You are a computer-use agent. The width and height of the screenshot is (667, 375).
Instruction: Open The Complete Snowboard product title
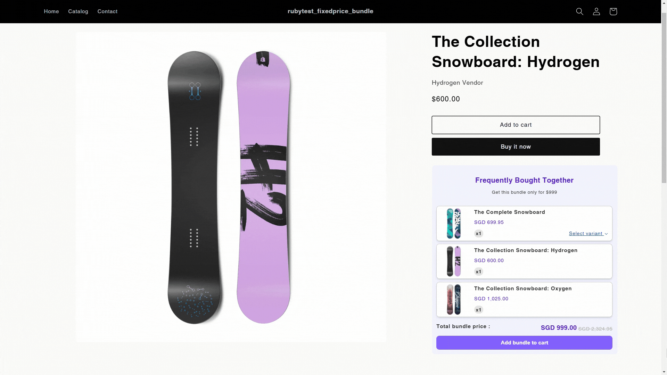tap(509, 212)
